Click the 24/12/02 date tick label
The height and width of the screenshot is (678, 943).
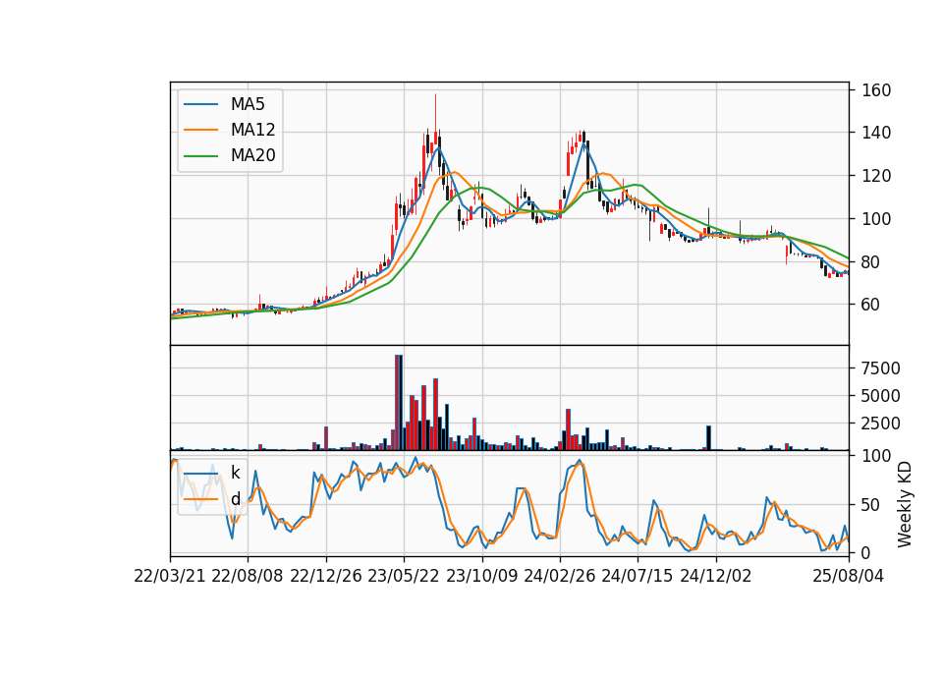point(716,576)
